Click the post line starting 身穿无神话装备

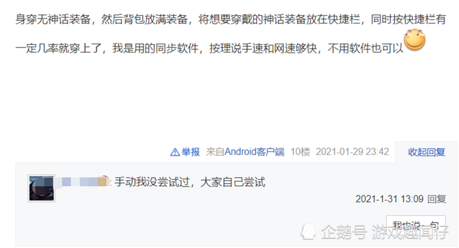tap(230, 20)
